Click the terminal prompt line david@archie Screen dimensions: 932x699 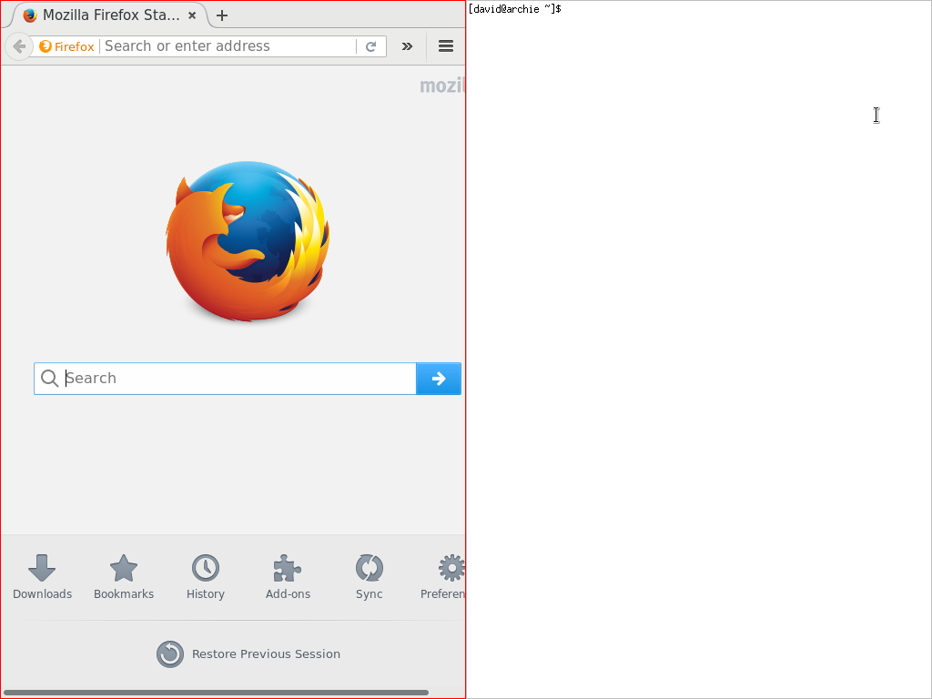pyautogui.click(x=515, y=9)
